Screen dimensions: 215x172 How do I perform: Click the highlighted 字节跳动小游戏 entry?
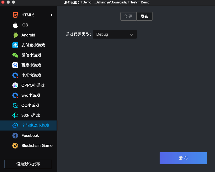[35, 125]
